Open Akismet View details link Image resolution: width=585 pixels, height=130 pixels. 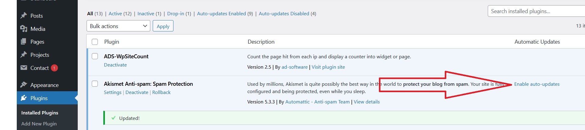(x=367, y=102)
